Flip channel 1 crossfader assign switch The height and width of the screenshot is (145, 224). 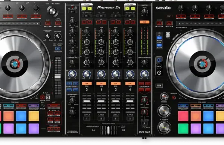tap(101, 118)
